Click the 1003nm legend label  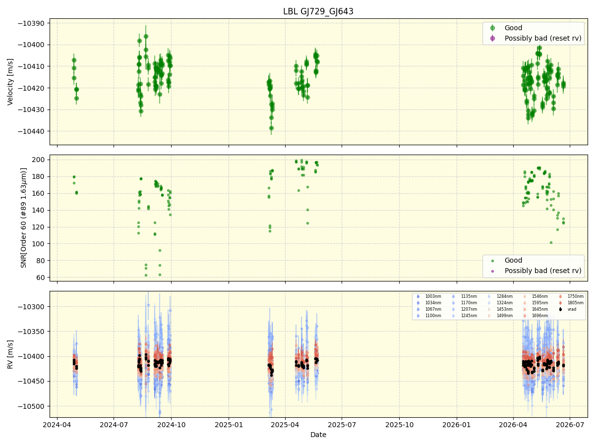[433, 296]
